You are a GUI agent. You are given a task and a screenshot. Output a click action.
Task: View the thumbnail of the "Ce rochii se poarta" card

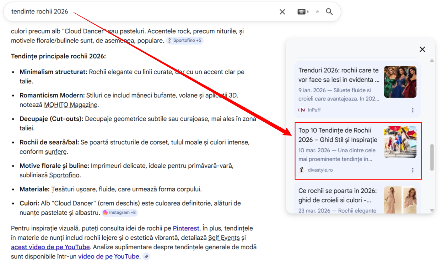(400, 200)
